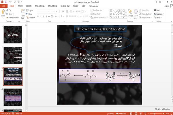Open the FILEminimizer tab
The height and width of the screenshot is (115, 173).
94,6
